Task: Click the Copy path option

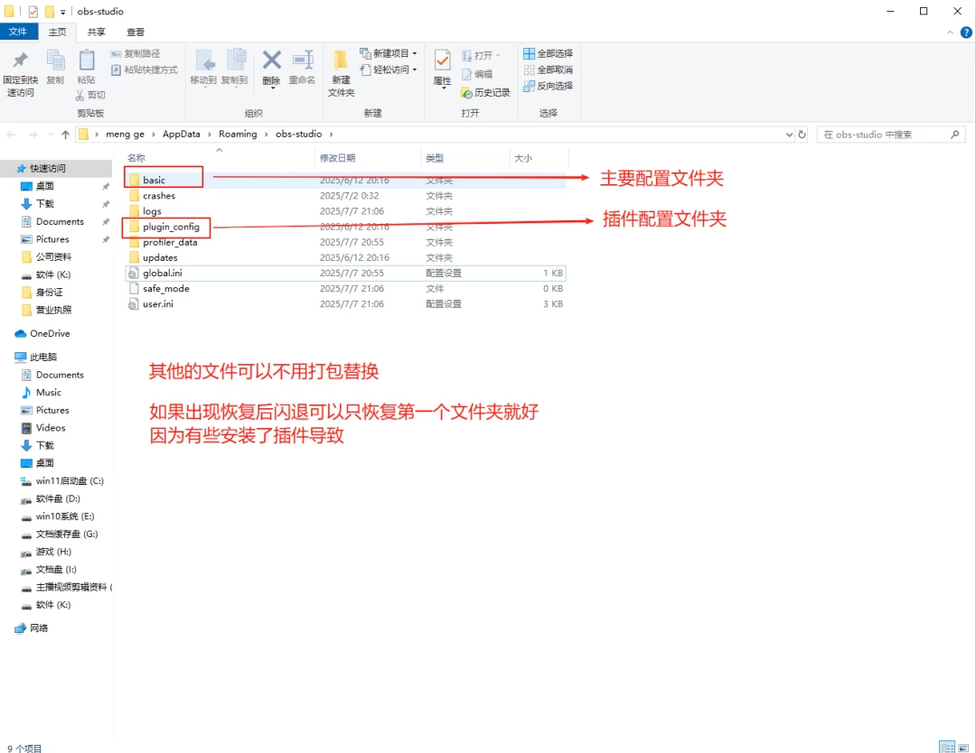Action: pyautogui.click(x=136, y=53)
